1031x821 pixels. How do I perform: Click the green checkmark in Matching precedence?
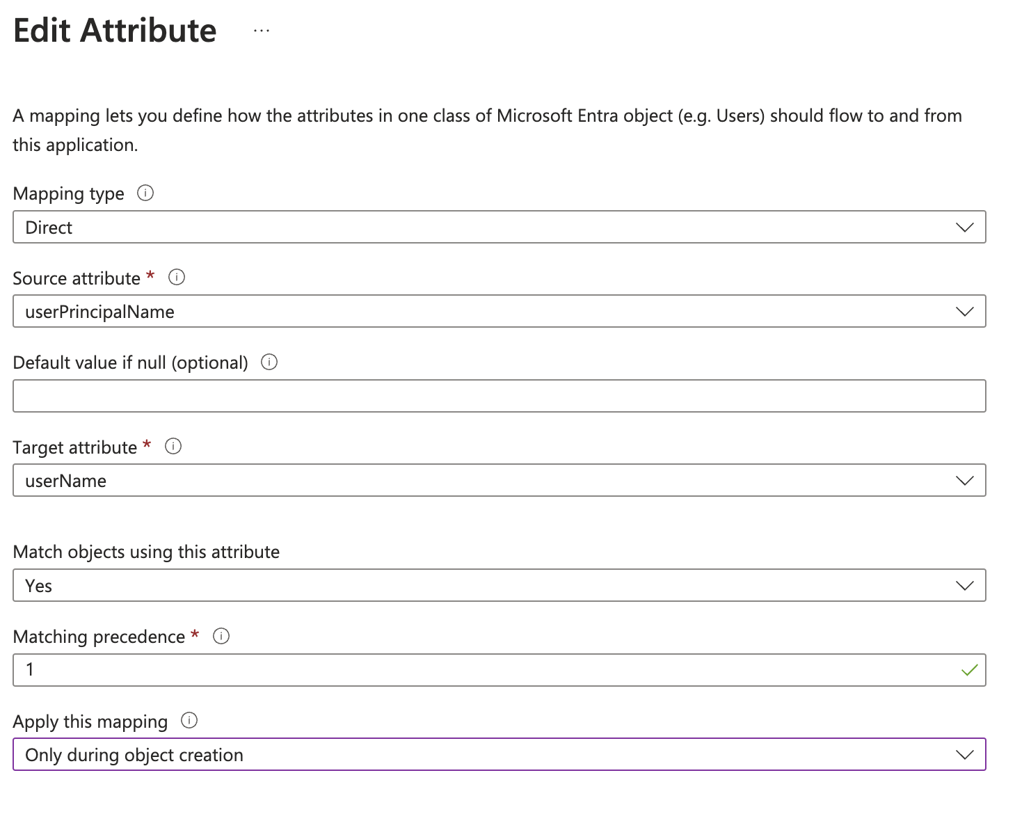[969, 670]
